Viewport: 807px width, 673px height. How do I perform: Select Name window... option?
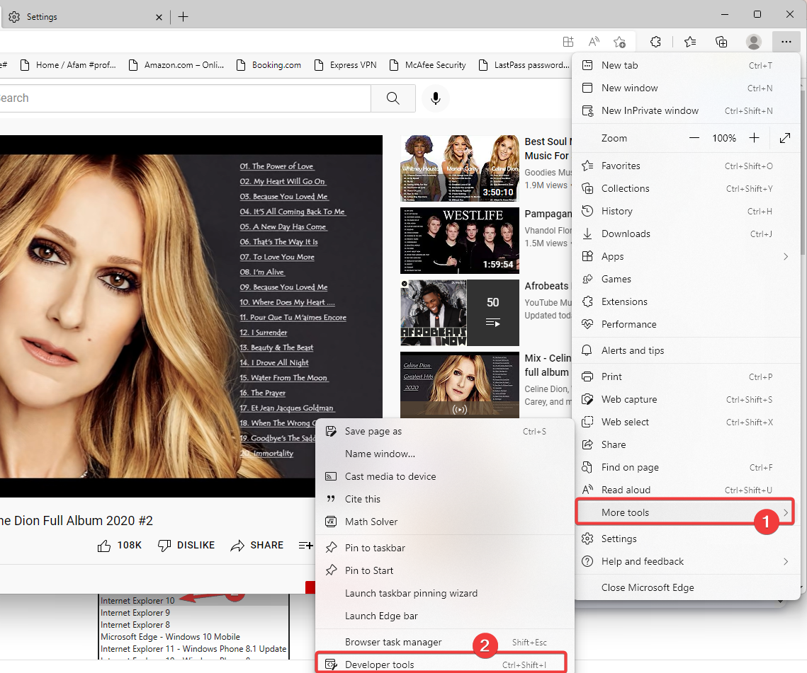(x=445, y=454)
